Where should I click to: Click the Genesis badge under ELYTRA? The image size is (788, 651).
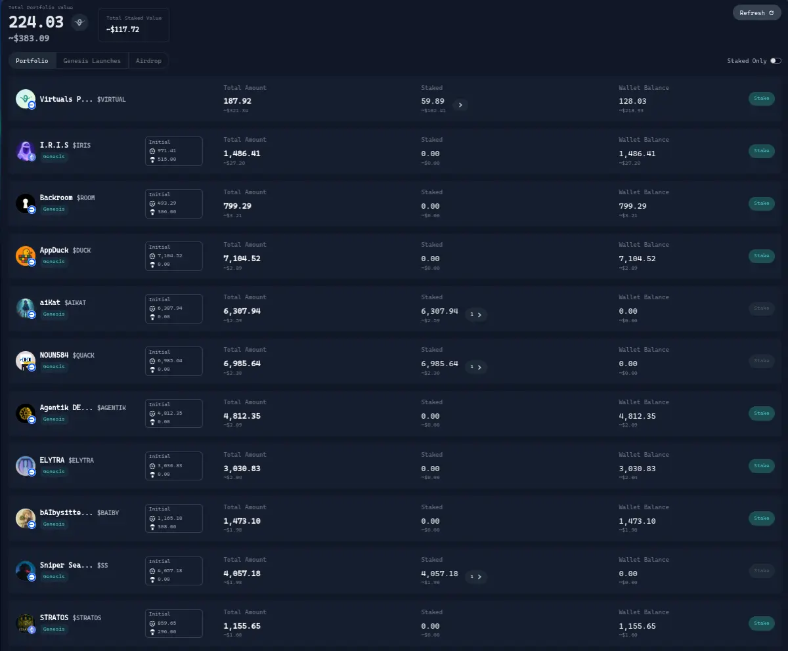click(x=54, y=472)
